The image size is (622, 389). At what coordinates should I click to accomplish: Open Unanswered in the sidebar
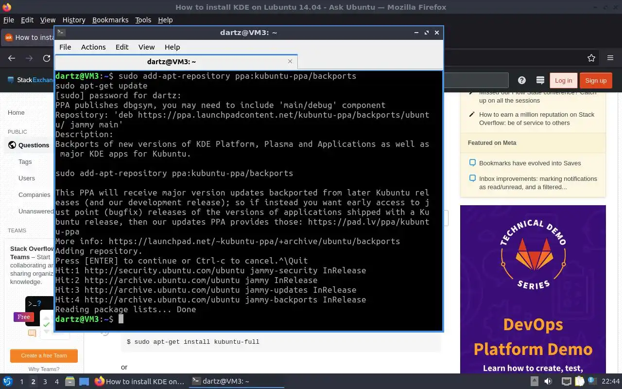pyautogui.click(x=36, y=211)
